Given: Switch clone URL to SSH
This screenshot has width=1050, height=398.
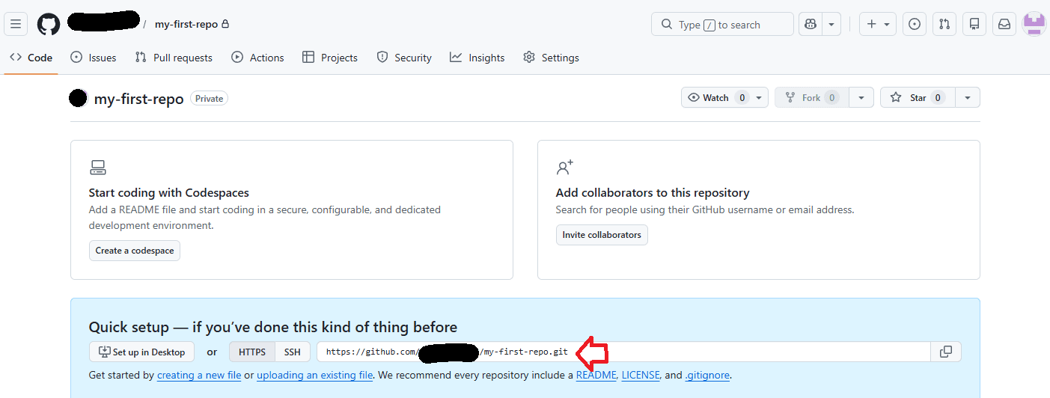Looking at the screenshot, I should [x=292, y=352].
